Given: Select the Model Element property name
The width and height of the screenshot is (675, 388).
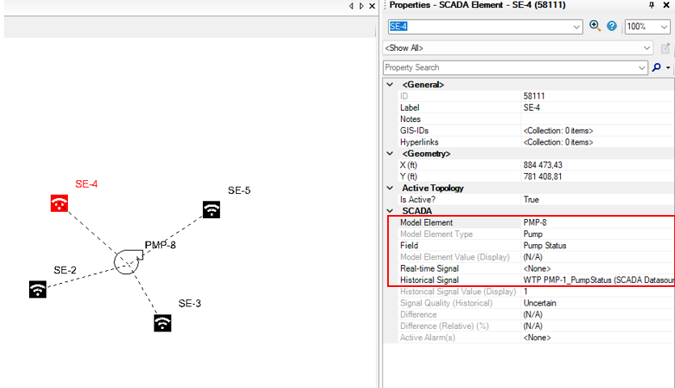Looking at the screenshot, I should coord(426,222).
